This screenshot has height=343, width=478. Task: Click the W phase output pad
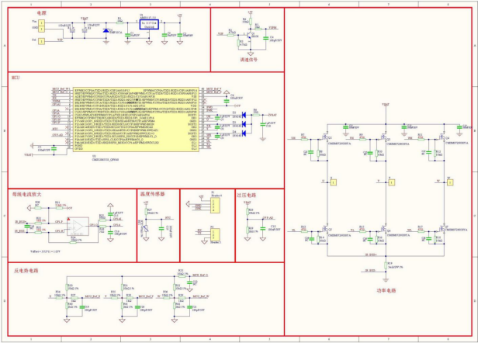tap(450, 182)
